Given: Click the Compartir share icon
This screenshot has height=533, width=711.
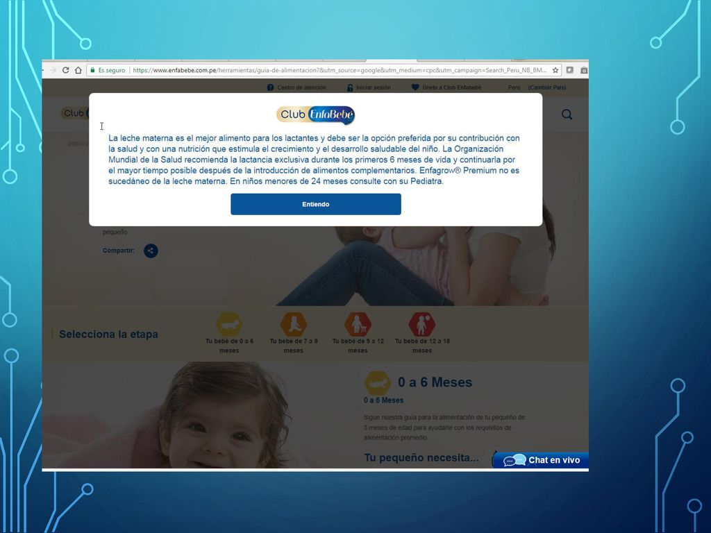Looking at the screenshot, I should [151, 251].
